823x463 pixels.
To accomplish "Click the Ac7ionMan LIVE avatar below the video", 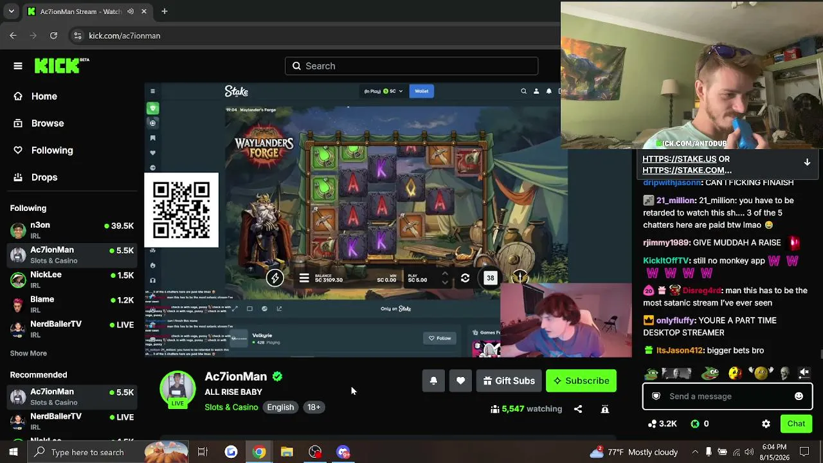I will (x=177, y=388).
